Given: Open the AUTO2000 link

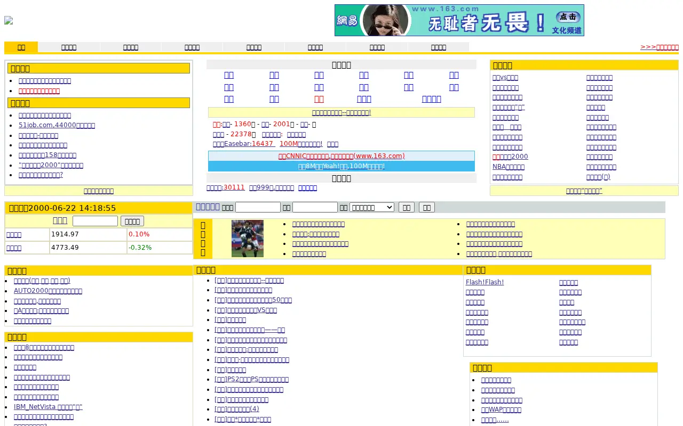Looking at the screenshot, I should click(48, 291).
